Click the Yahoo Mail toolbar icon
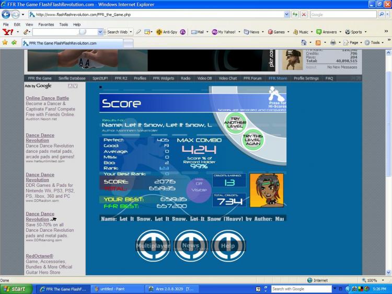This screenshot has width=392, height=294. point(198,32)
